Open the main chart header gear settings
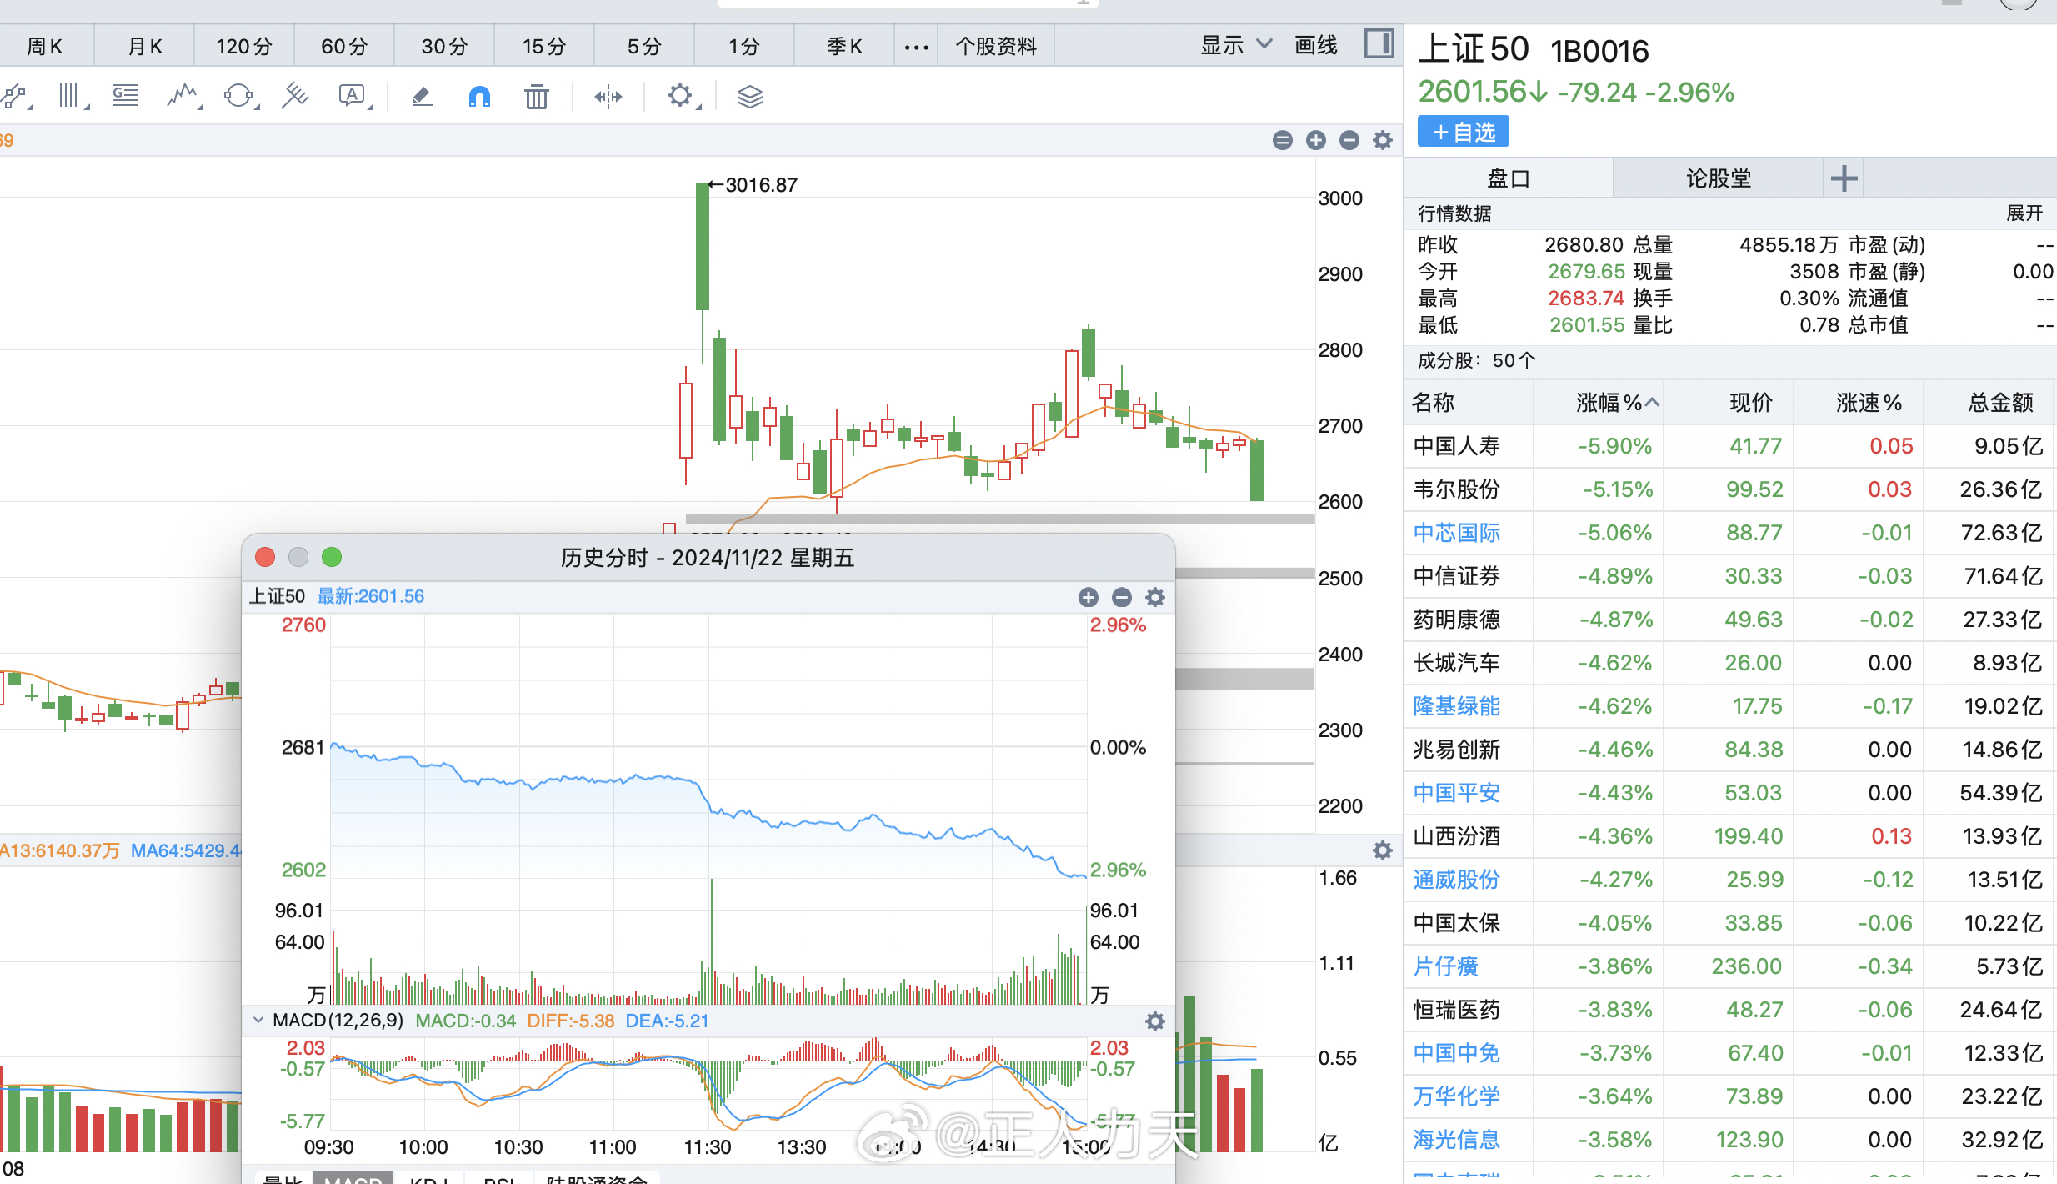The height and width of the screenshot is (1184, 2057). 1383,140
